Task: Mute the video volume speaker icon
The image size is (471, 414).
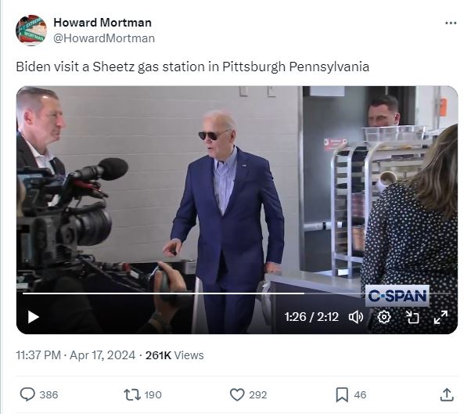Action: 356,317
